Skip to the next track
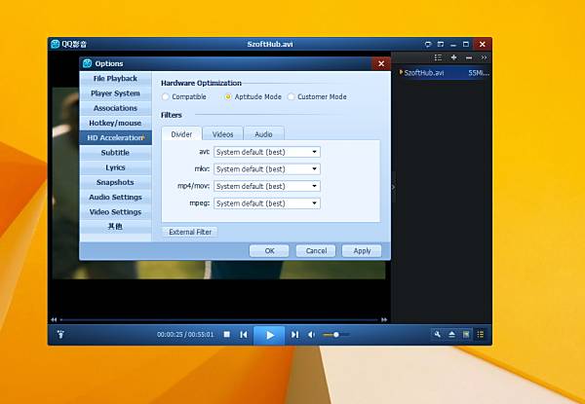The height and width of the screenshot is (404, 585). point(294,334)
